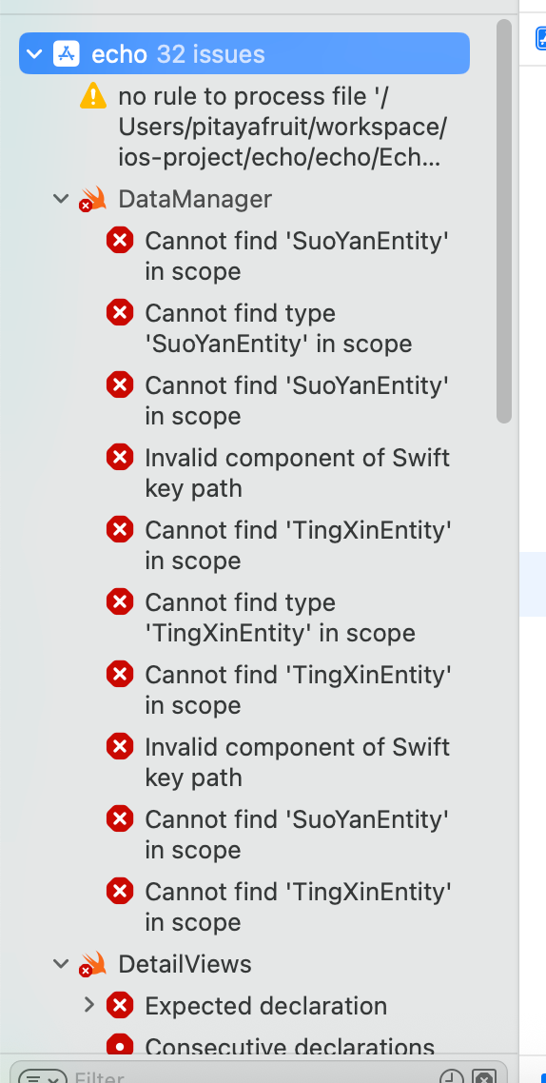Viewport: 546px width, 1083px height.
Task: Click the DataManager Swift file icon
Action: click(x=93, y=199)
